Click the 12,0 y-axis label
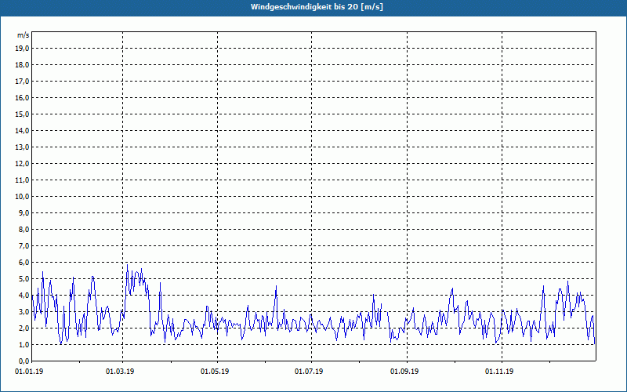627x392 pixels. [22, 164]
